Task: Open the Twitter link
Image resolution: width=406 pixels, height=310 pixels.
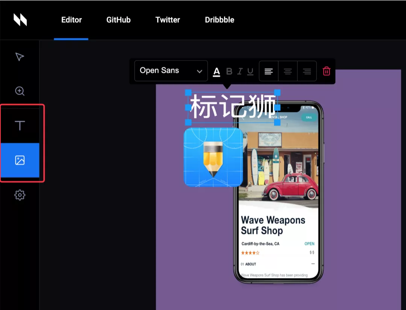Action: (x=168, y=20)
